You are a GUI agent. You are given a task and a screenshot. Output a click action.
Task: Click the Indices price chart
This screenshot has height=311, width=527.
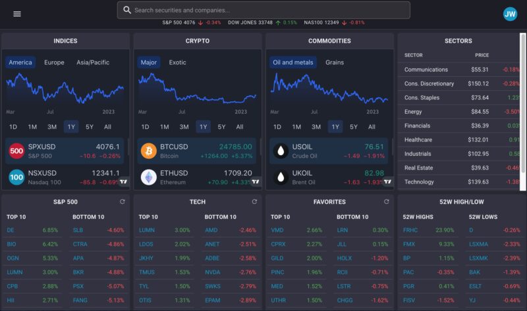(65, 89)
